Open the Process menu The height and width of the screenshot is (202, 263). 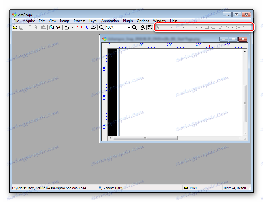79,21
